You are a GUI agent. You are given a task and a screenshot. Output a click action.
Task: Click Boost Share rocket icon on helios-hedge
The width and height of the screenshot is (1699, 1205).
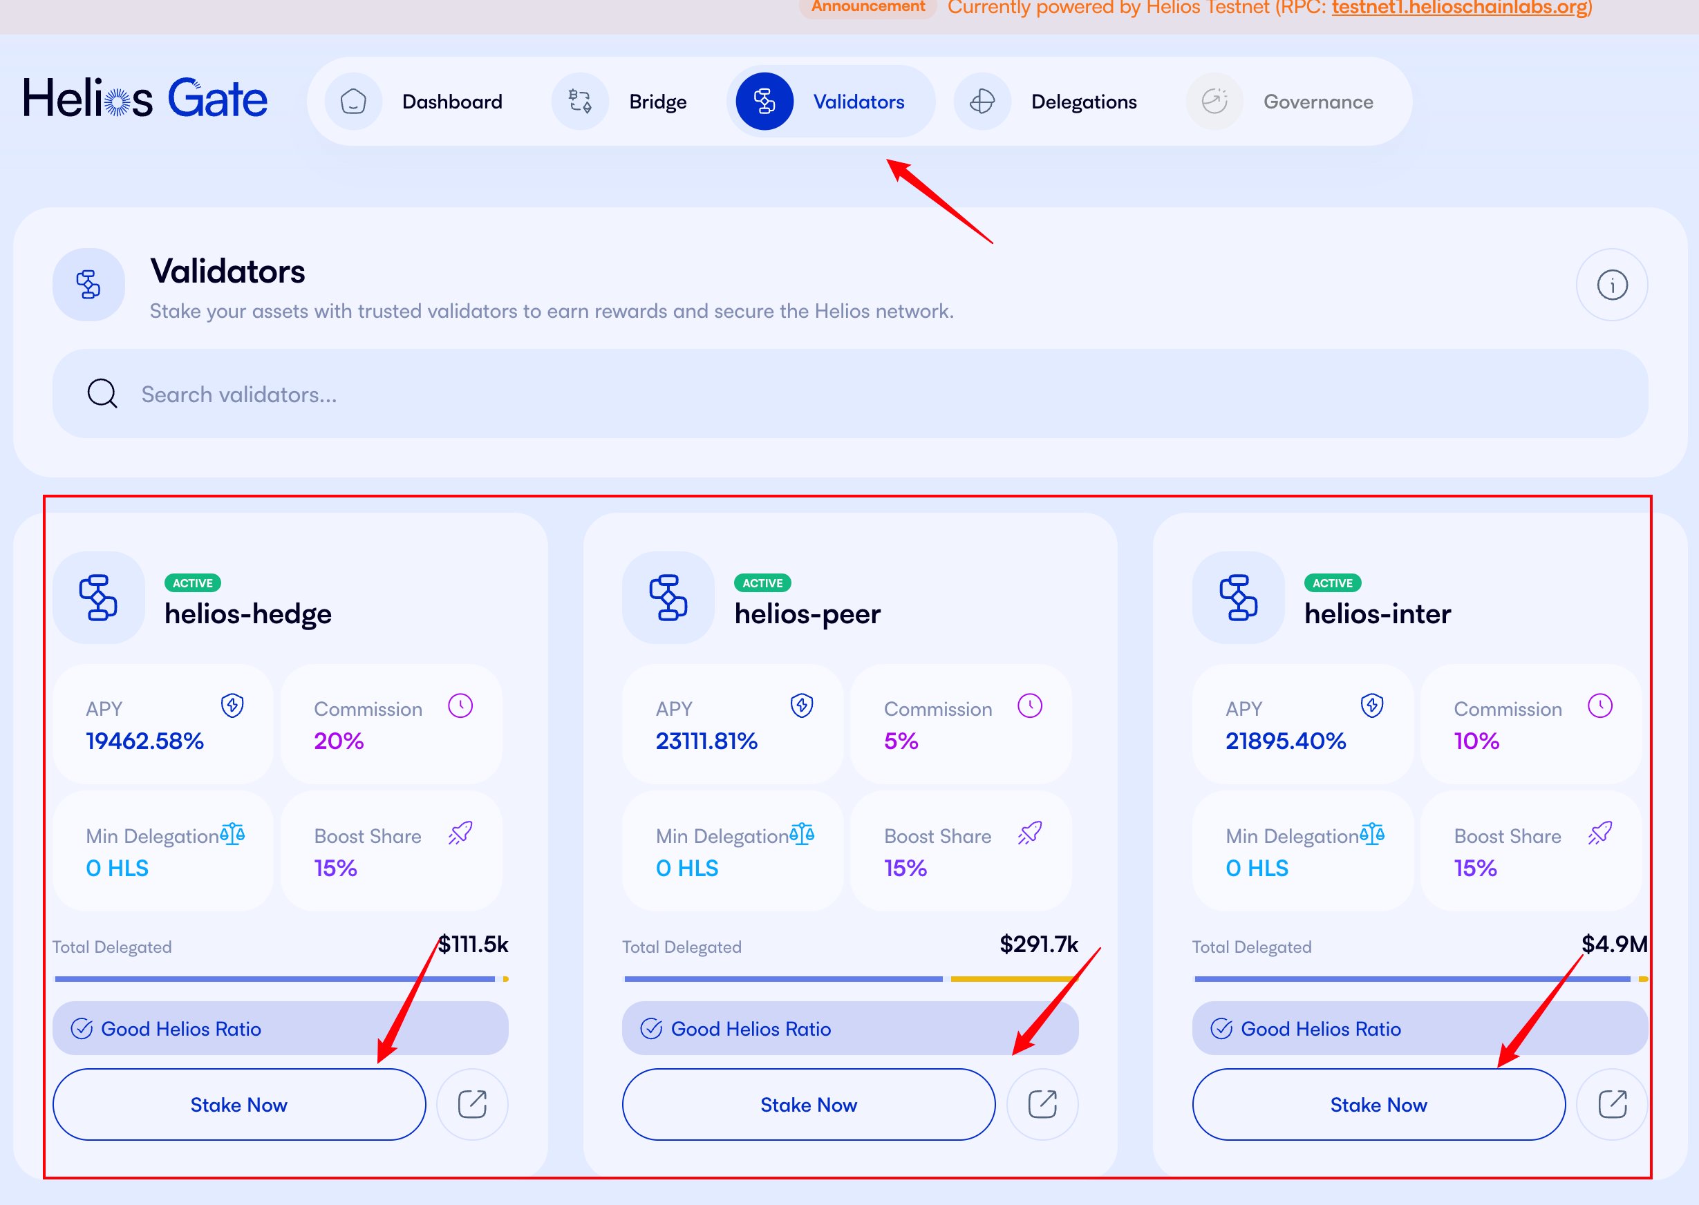pyautogui.click(x=460, y=833)
